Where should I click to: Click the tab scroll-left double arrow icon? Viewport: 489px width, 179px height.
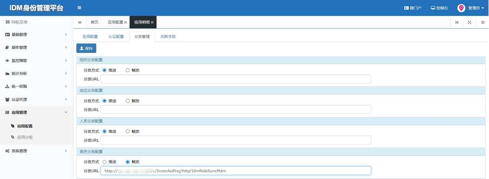79,22
